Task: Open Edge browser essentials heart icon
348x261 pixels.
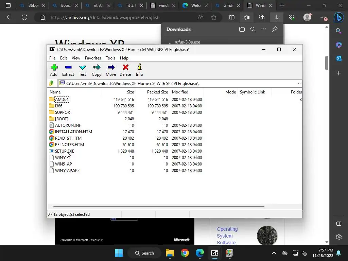Action: pyautogui.click(x=292, y=17)
